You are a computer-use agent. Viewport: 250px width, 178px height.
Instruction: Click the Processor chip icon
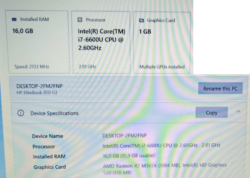pyautogui.click(x=80, y=20)
